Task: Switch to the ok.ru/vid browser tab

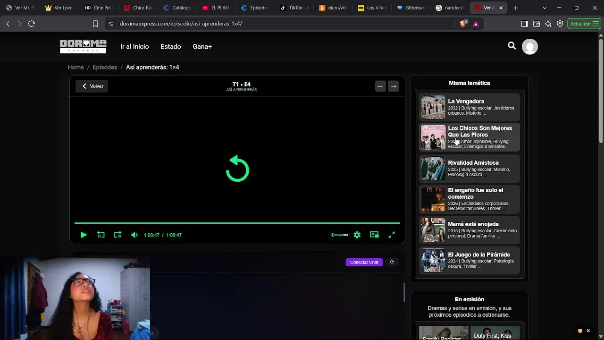Action: [334, 8]
